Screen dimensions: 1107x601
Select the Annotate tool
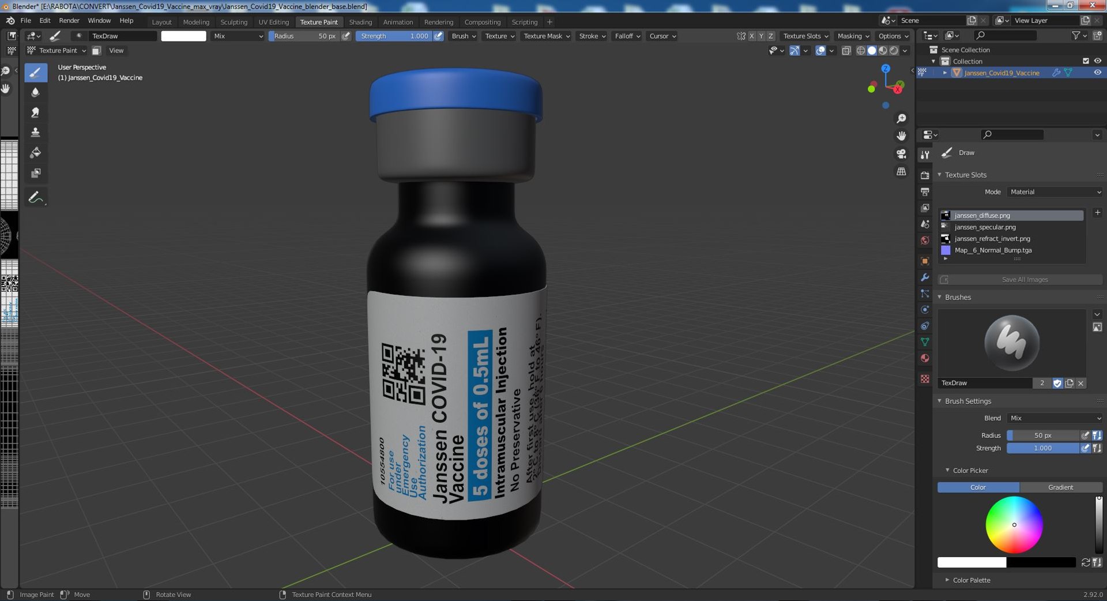pos(36,197)
